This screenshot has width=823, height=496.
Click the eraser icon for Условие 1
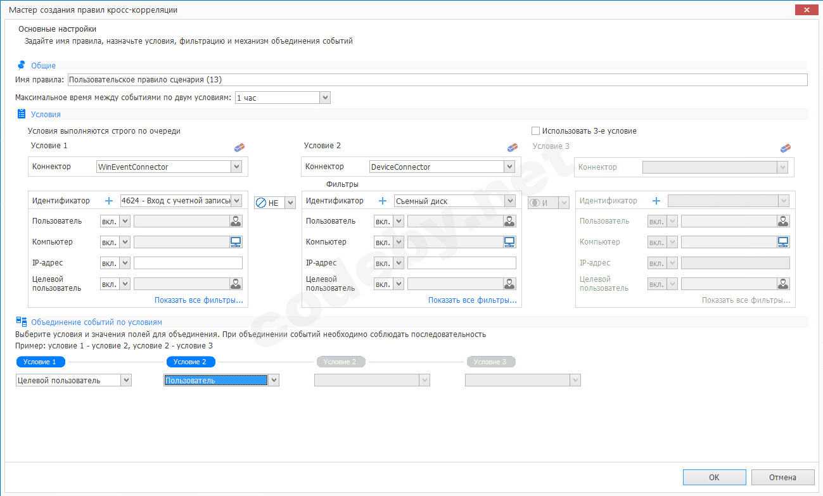(239, 148)
